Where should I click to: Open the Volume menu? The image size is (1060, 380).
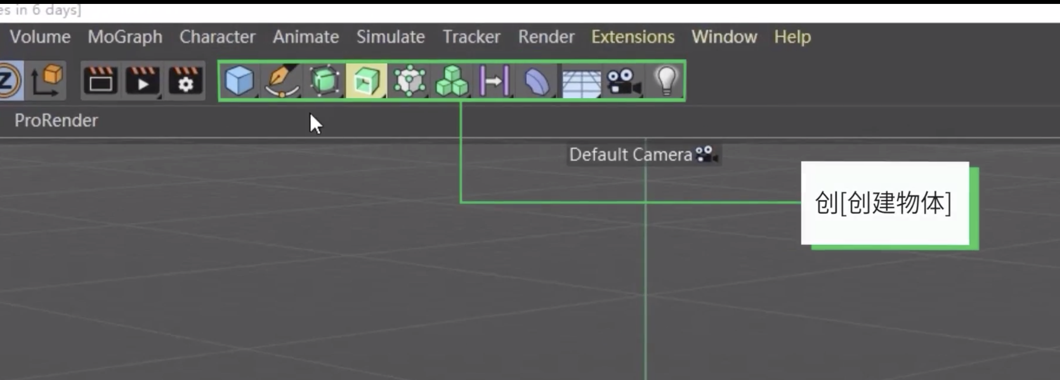click(40, 37)
